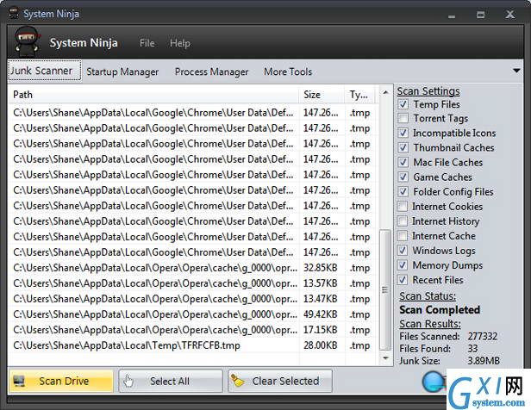This screenshot has width=531, height=410.
Task: Click the scroll down arrow of the file list
Action: click(385, 358)
